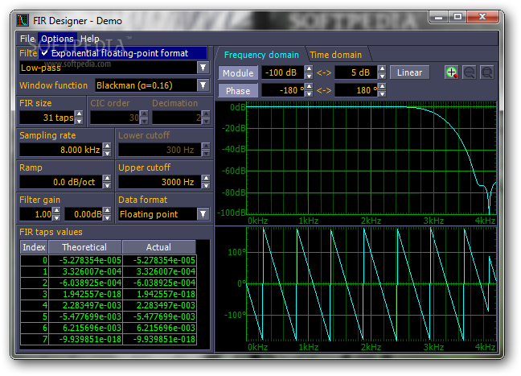The height and width of the screenshot is (376, 521).
Task: Click the Module button
Action: click(x=238, y=73)
